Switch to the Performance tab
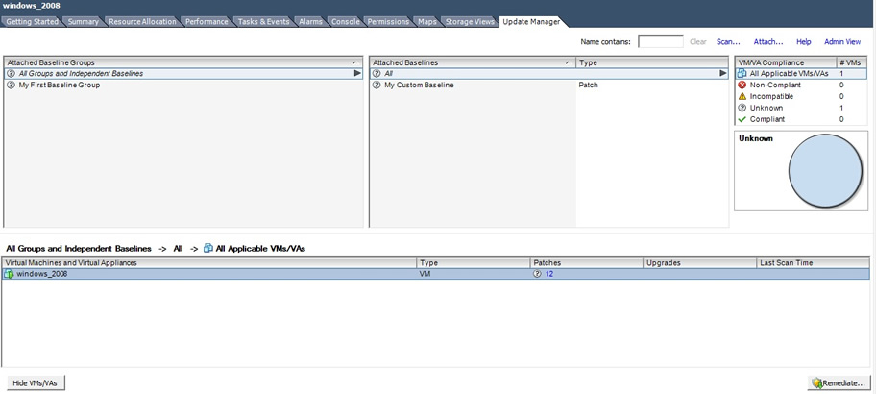Viewport: 876px width, 394px height. pos(207,21)
